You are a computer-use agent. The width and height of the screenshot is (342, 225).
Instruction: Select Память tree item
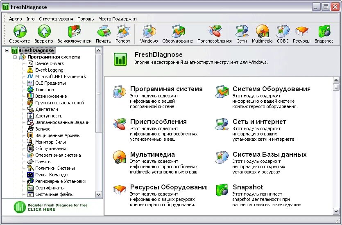43,162
